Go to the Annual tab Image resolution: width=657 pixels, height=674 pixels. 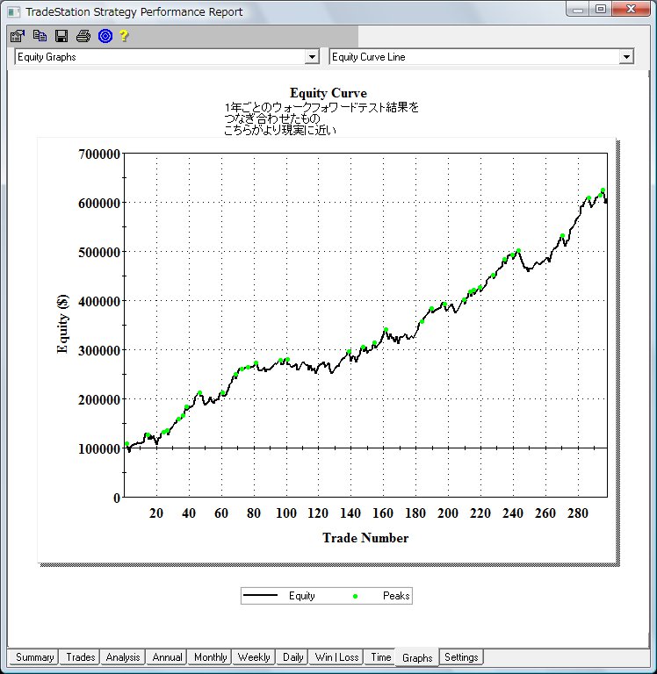click(167, 657)
